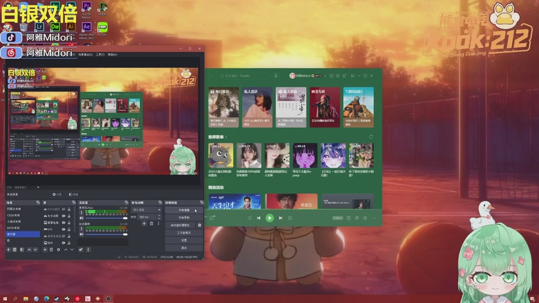Show hidden DOTA source via eye icon
Image resolution: width=539 pixels, height=303 pixels.
[63, 209]
